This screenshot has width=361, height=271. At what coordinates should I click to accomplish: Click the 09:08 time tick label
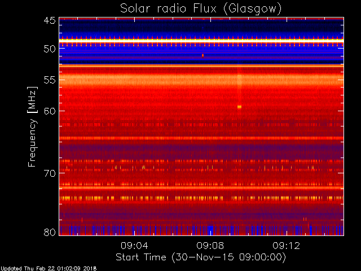pyautogui.click(x=210, y=246)
